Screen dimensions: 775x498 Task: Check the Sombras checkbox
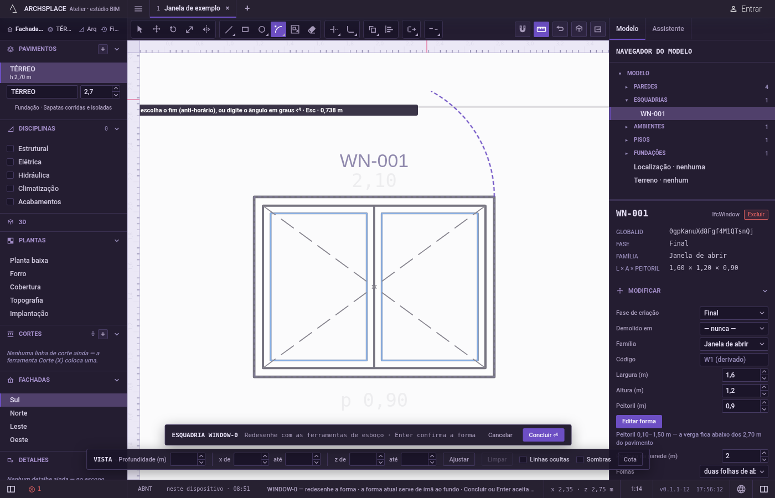click(580, 459)
